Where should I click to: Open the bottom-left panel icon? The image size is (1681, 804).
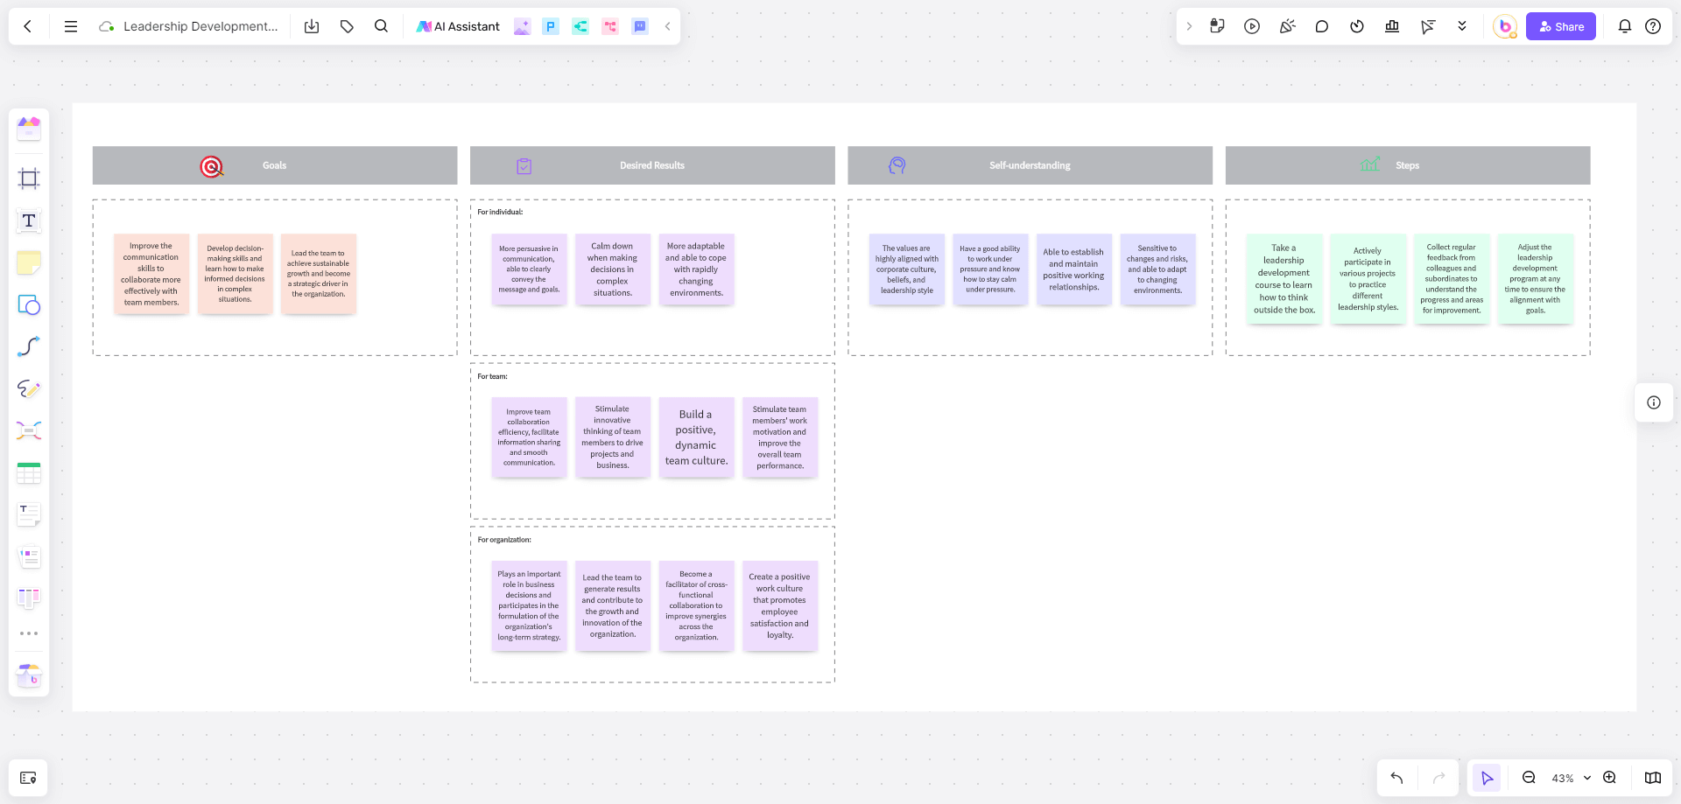(28, 778)
